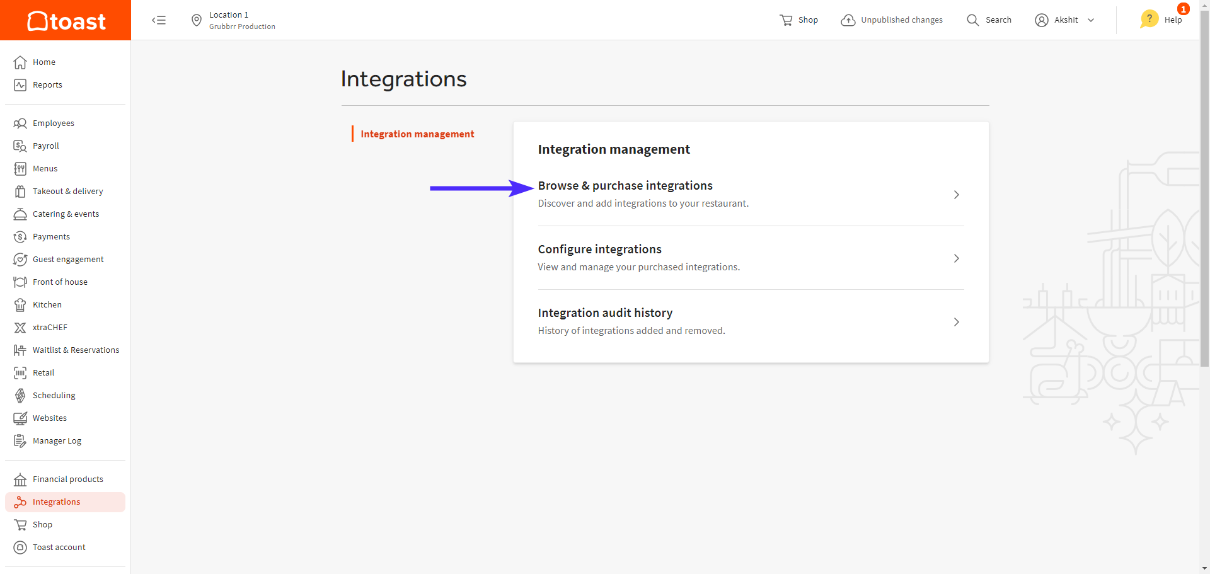The height and width of the screenshot is (574, 1210).
Task: Click the page vertical scrollbar
Action: click(x=1204, y=189)
